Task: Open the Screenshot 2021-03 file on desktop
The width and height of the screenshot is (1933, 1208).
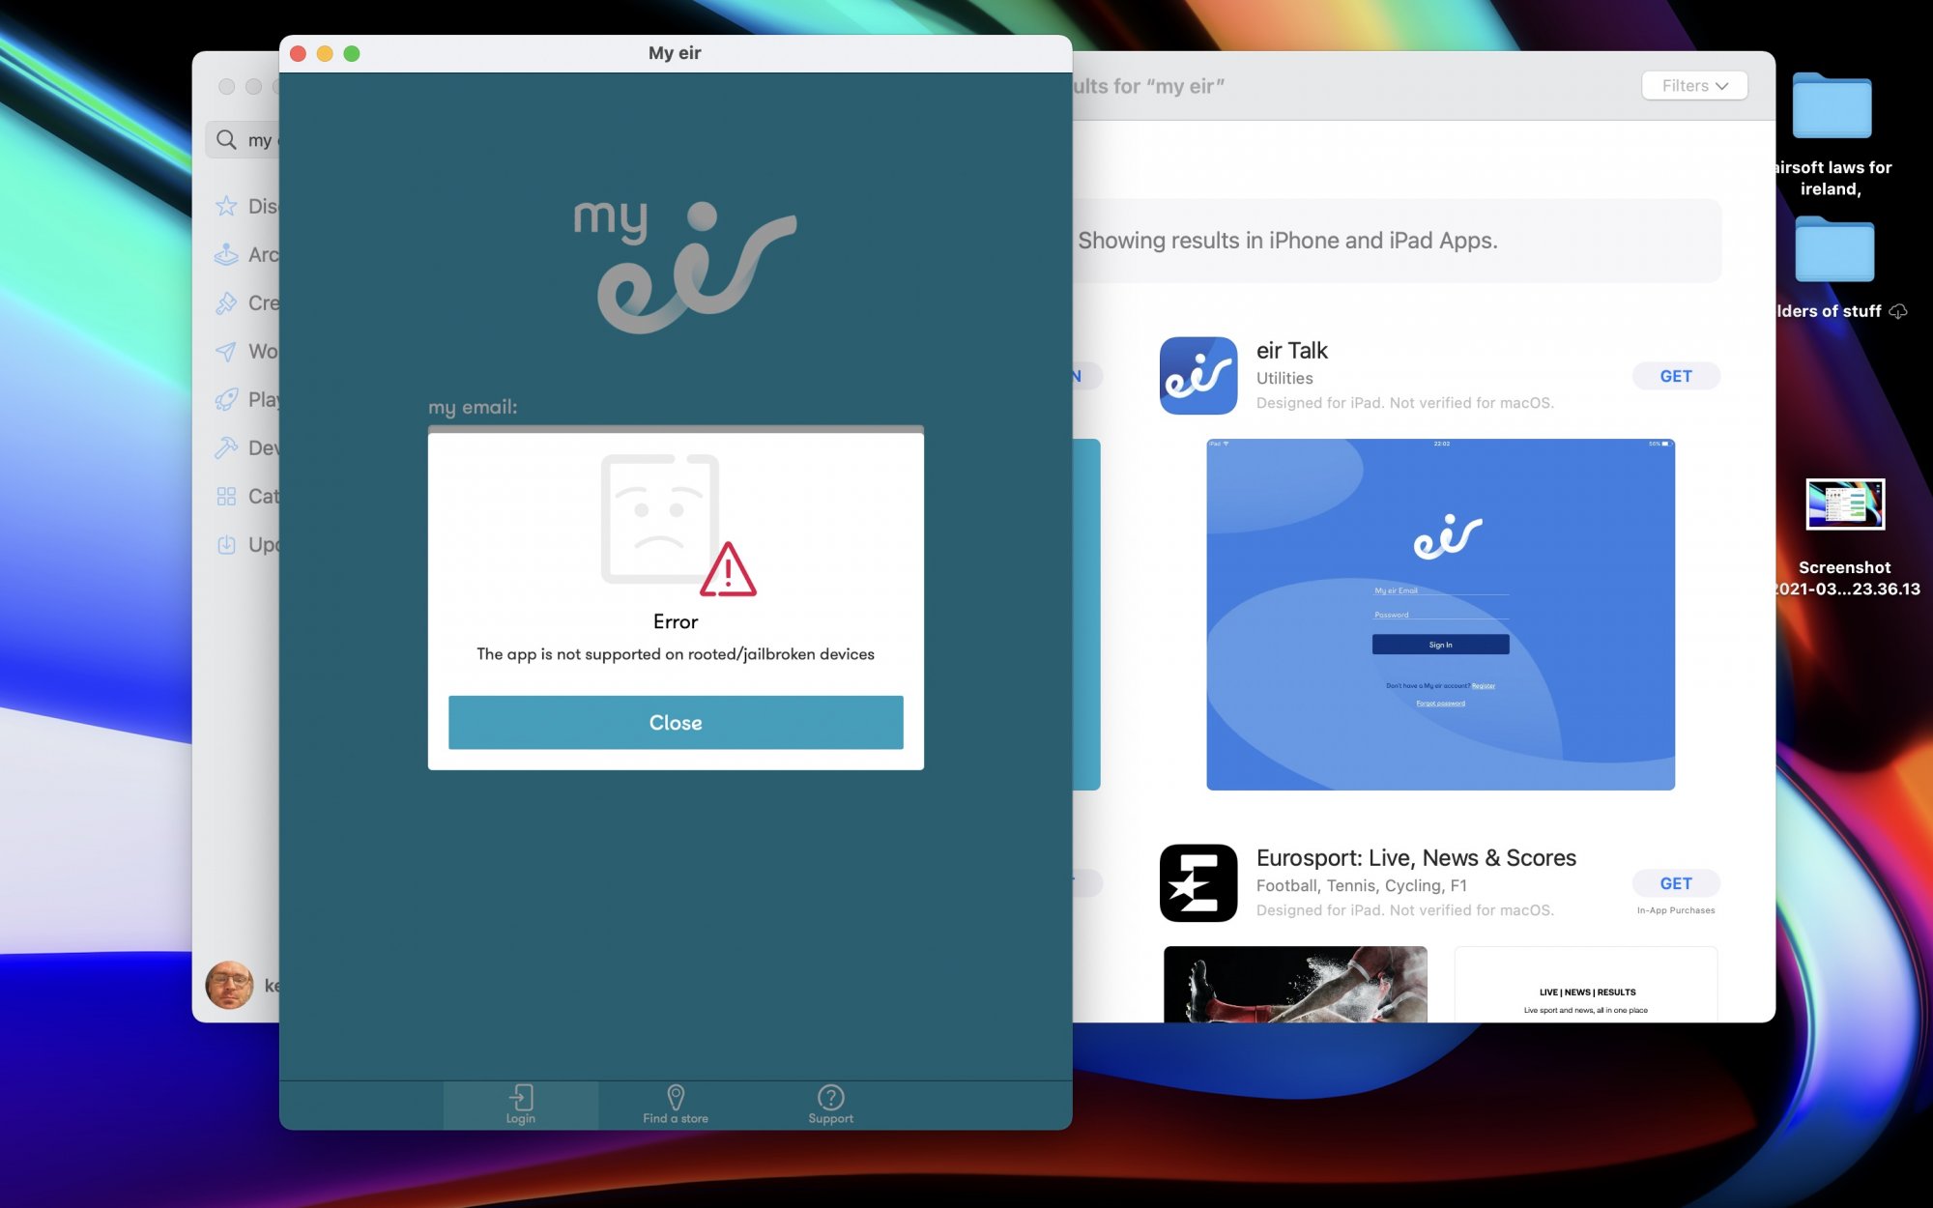Action: coord(1844,504)
